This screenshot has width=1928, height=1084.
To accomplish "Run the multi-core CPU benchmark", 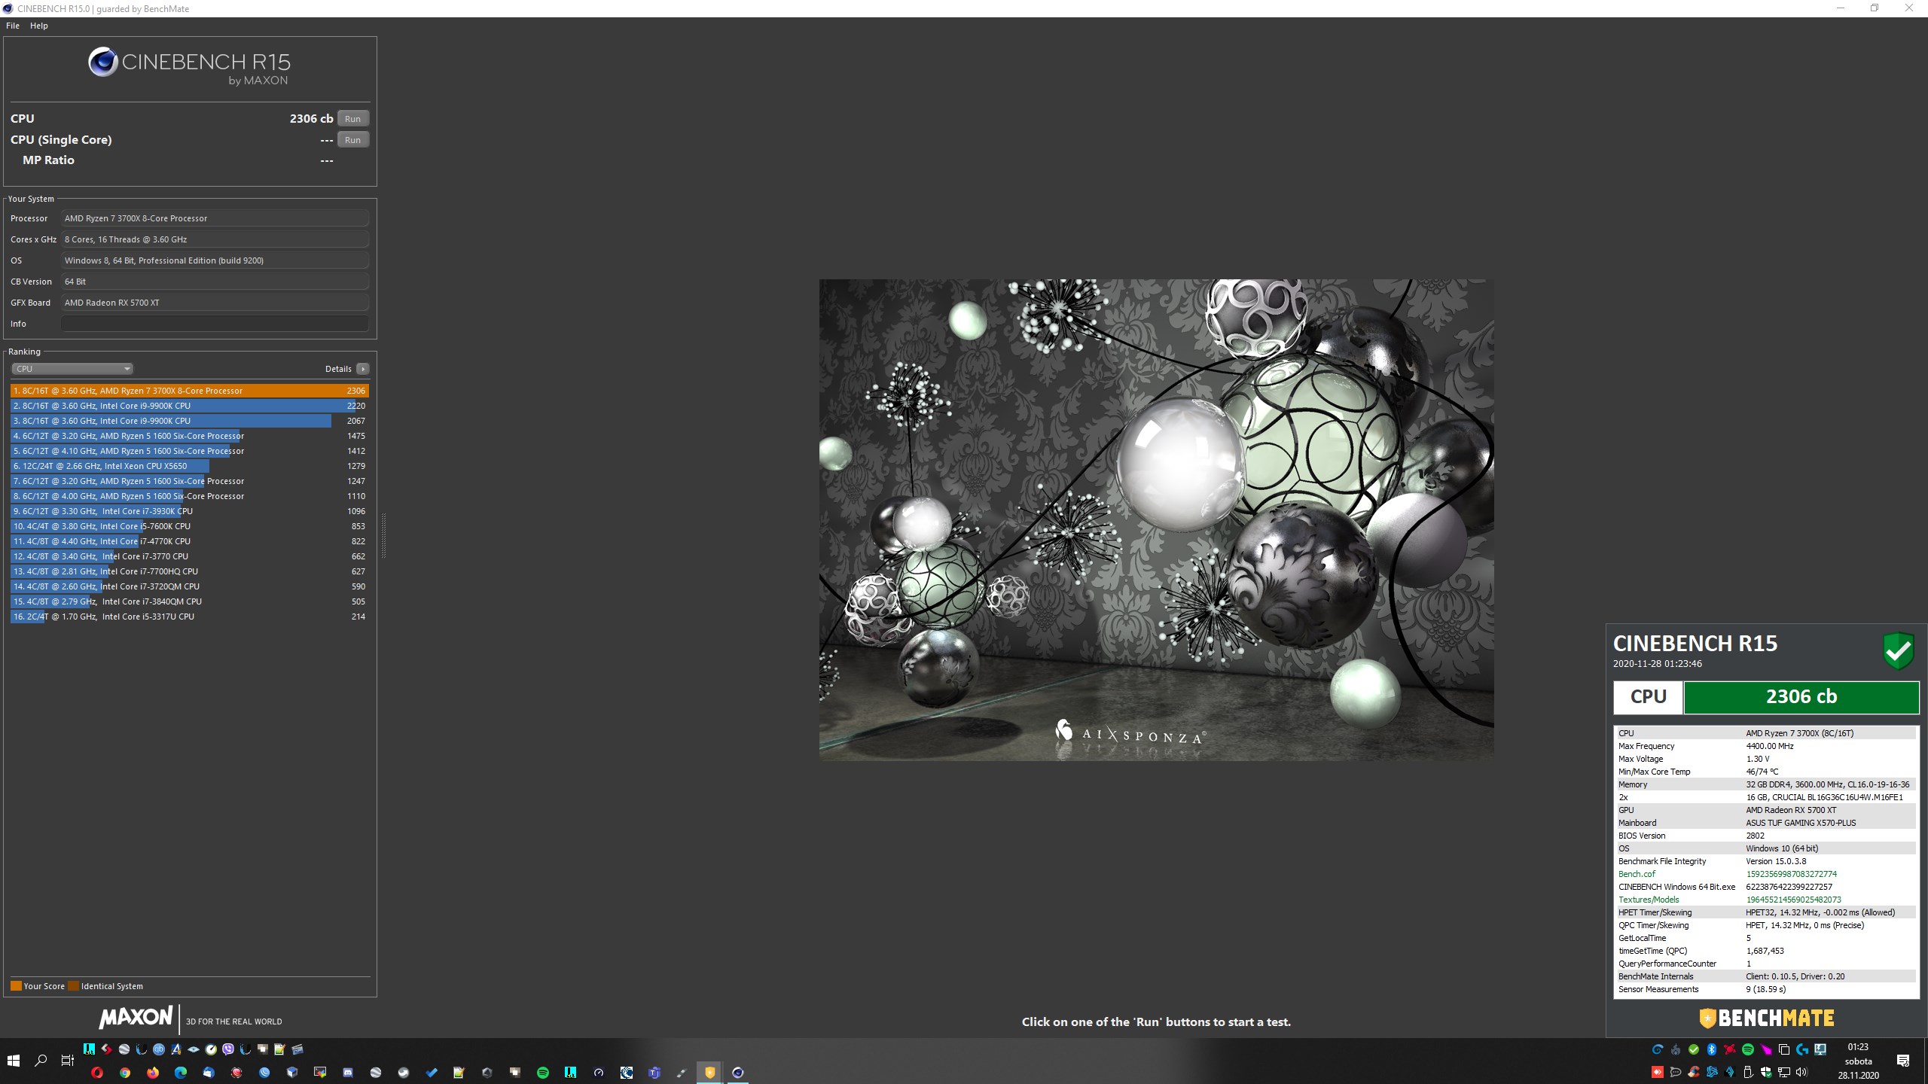I will [x=352, y=119].
